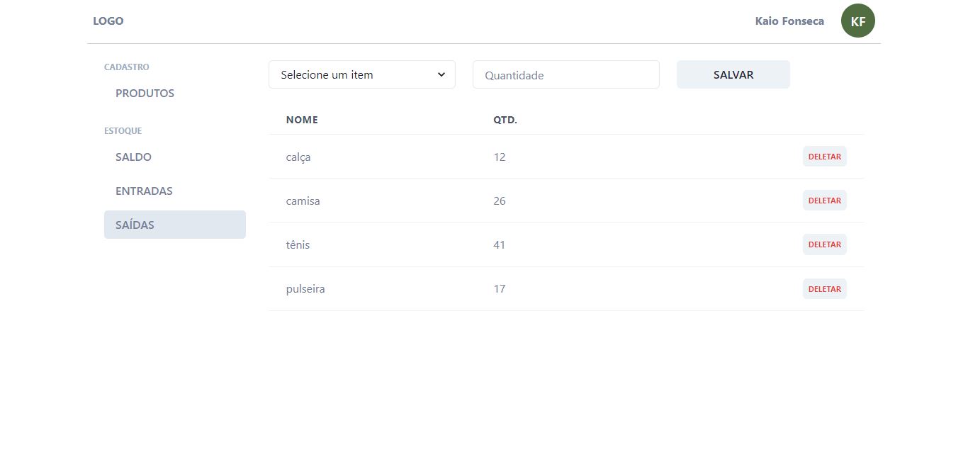968x462 pixels.
Task: Click the QTD. column header
Action: point(505,119)
